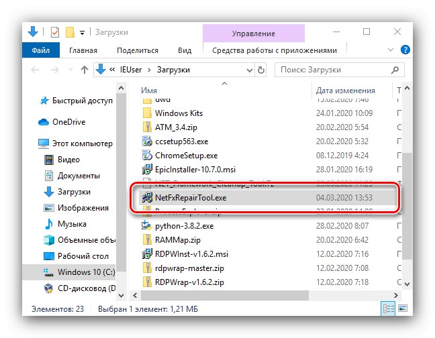Click the NetFxRepairTool.exe file icon
The height and width of the screenshot is (338, 435).
point(147,198)
